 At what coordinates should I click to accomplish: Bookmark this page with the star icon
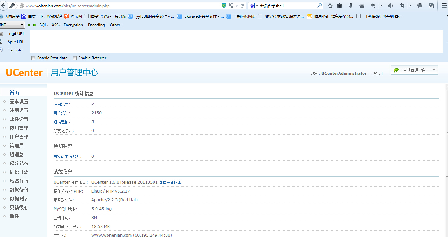click(x=330, y=6)
